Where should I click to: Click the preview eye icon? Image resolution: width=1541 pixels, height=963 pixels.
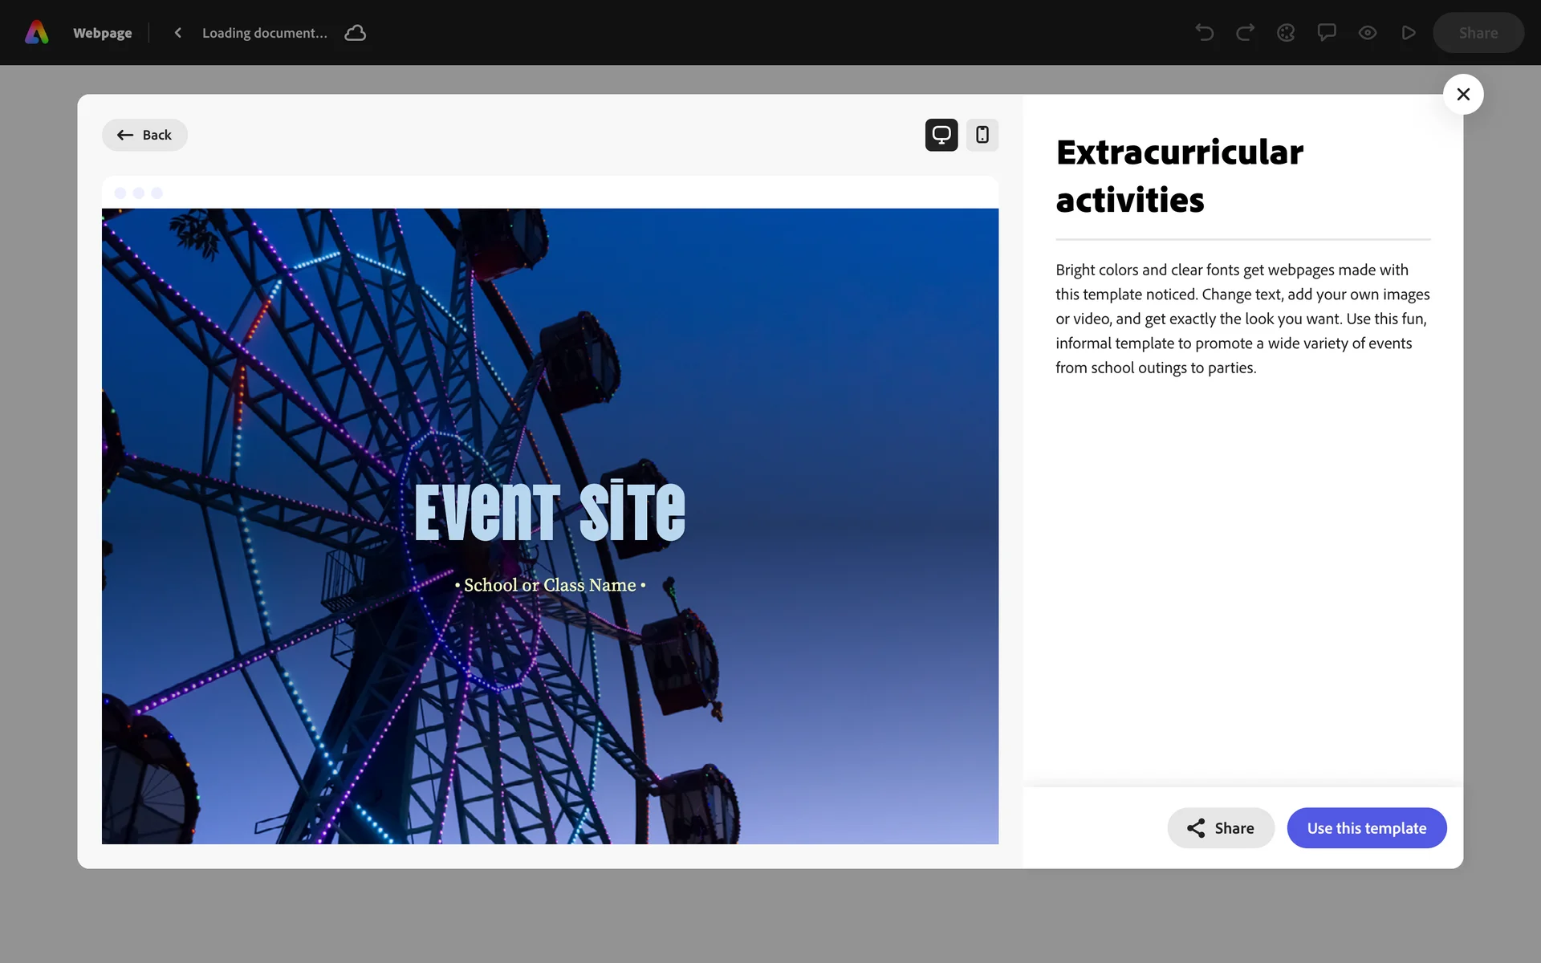[x=1368, y=33]
